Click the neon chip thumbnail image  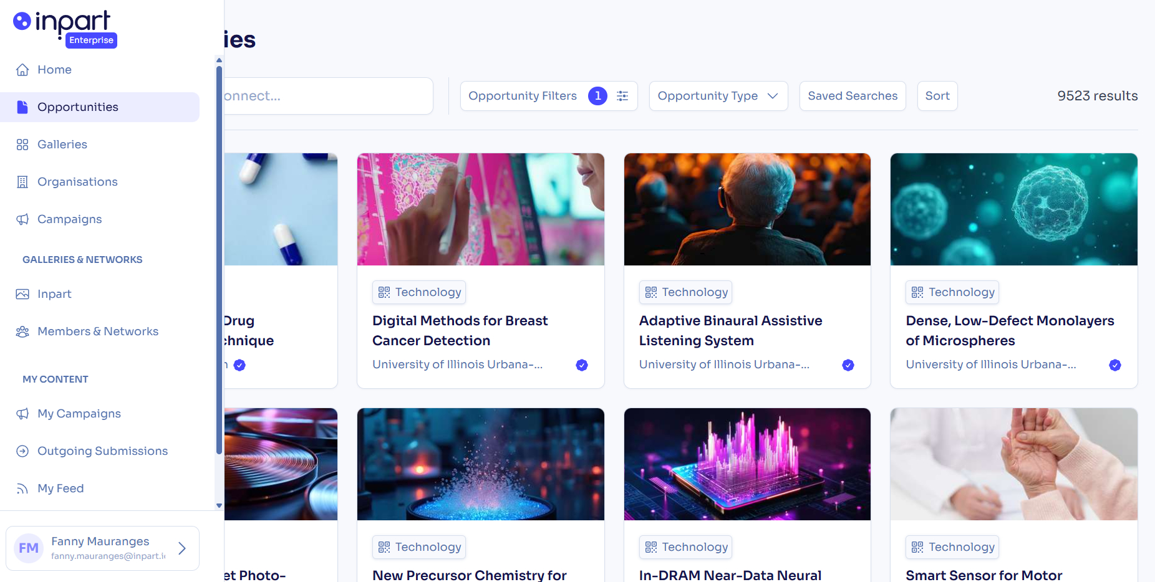747,464
